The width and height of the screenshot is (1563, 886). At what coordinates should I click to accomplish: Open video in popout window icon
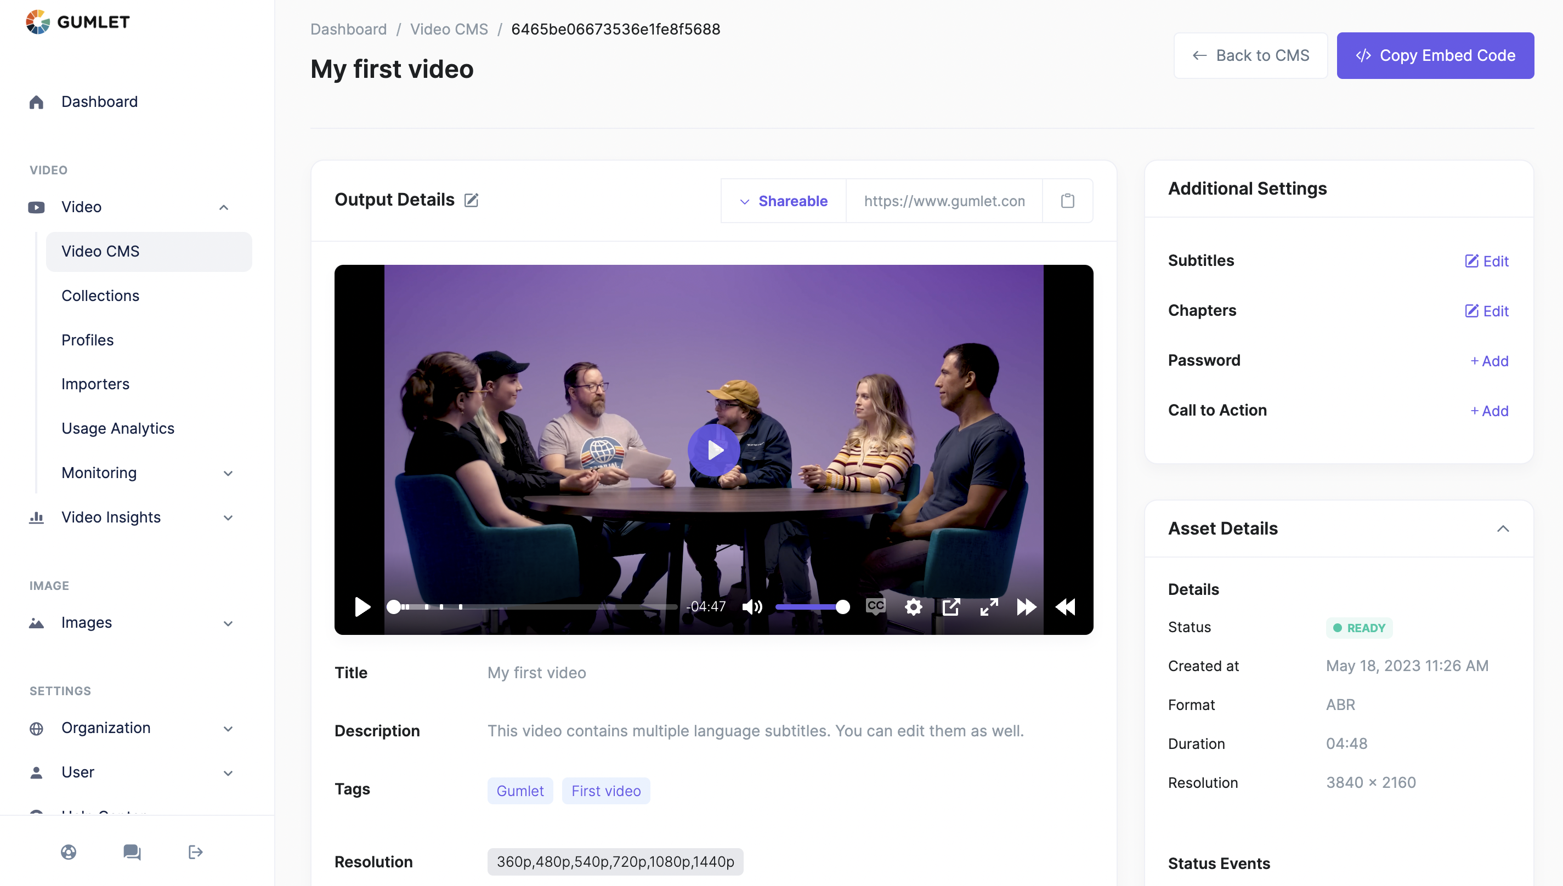[951, 607]
